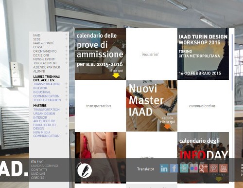This screenshot has width=243, height=188.
Task: Open the AZIENDE PARTNER menu item
Action: click(x=47, y=67)
